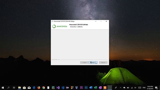Open network status tray icon

pyautogui.click(x=132, y=87)
